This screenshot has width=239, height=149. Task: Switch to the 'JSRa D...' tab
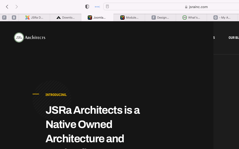point(34,18)
